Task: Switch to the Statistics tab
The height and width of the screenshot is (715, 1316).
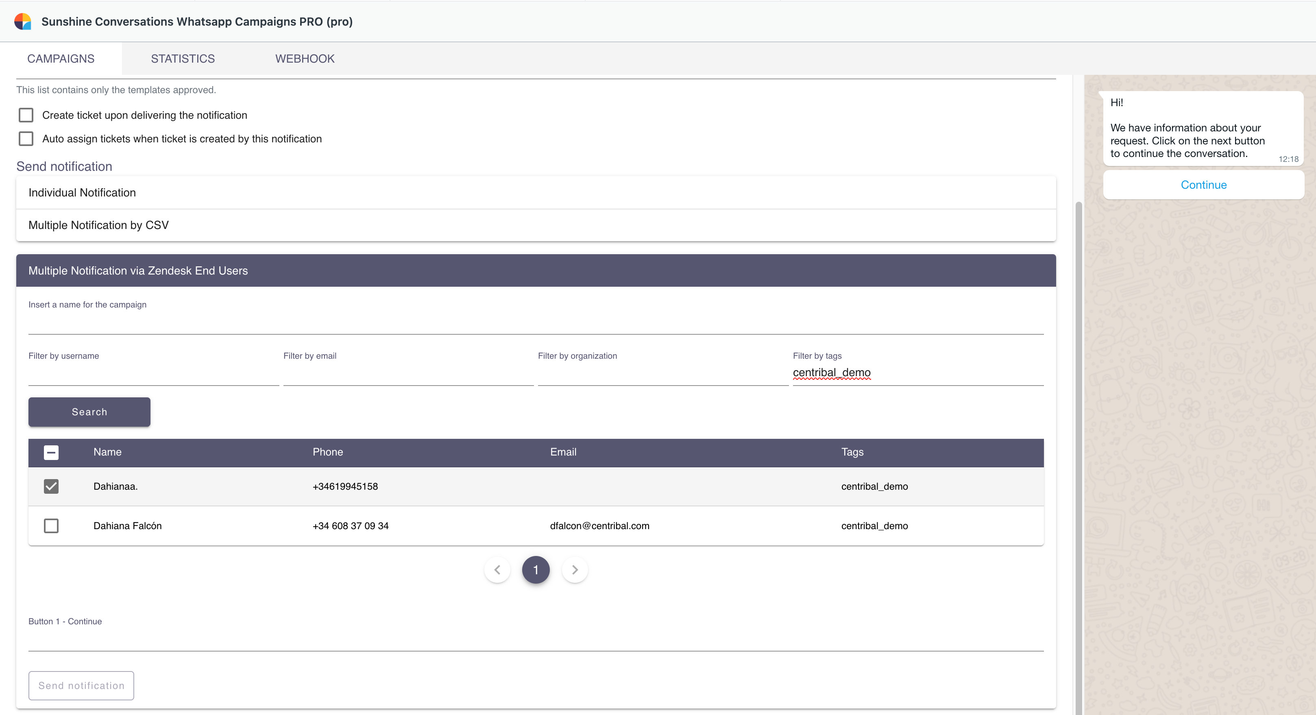Action: point(182,59)
